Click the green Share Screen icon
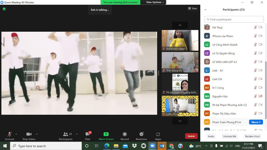Image resolution: width=267 pixels, height=150 pixels. [x=106, y=134]
